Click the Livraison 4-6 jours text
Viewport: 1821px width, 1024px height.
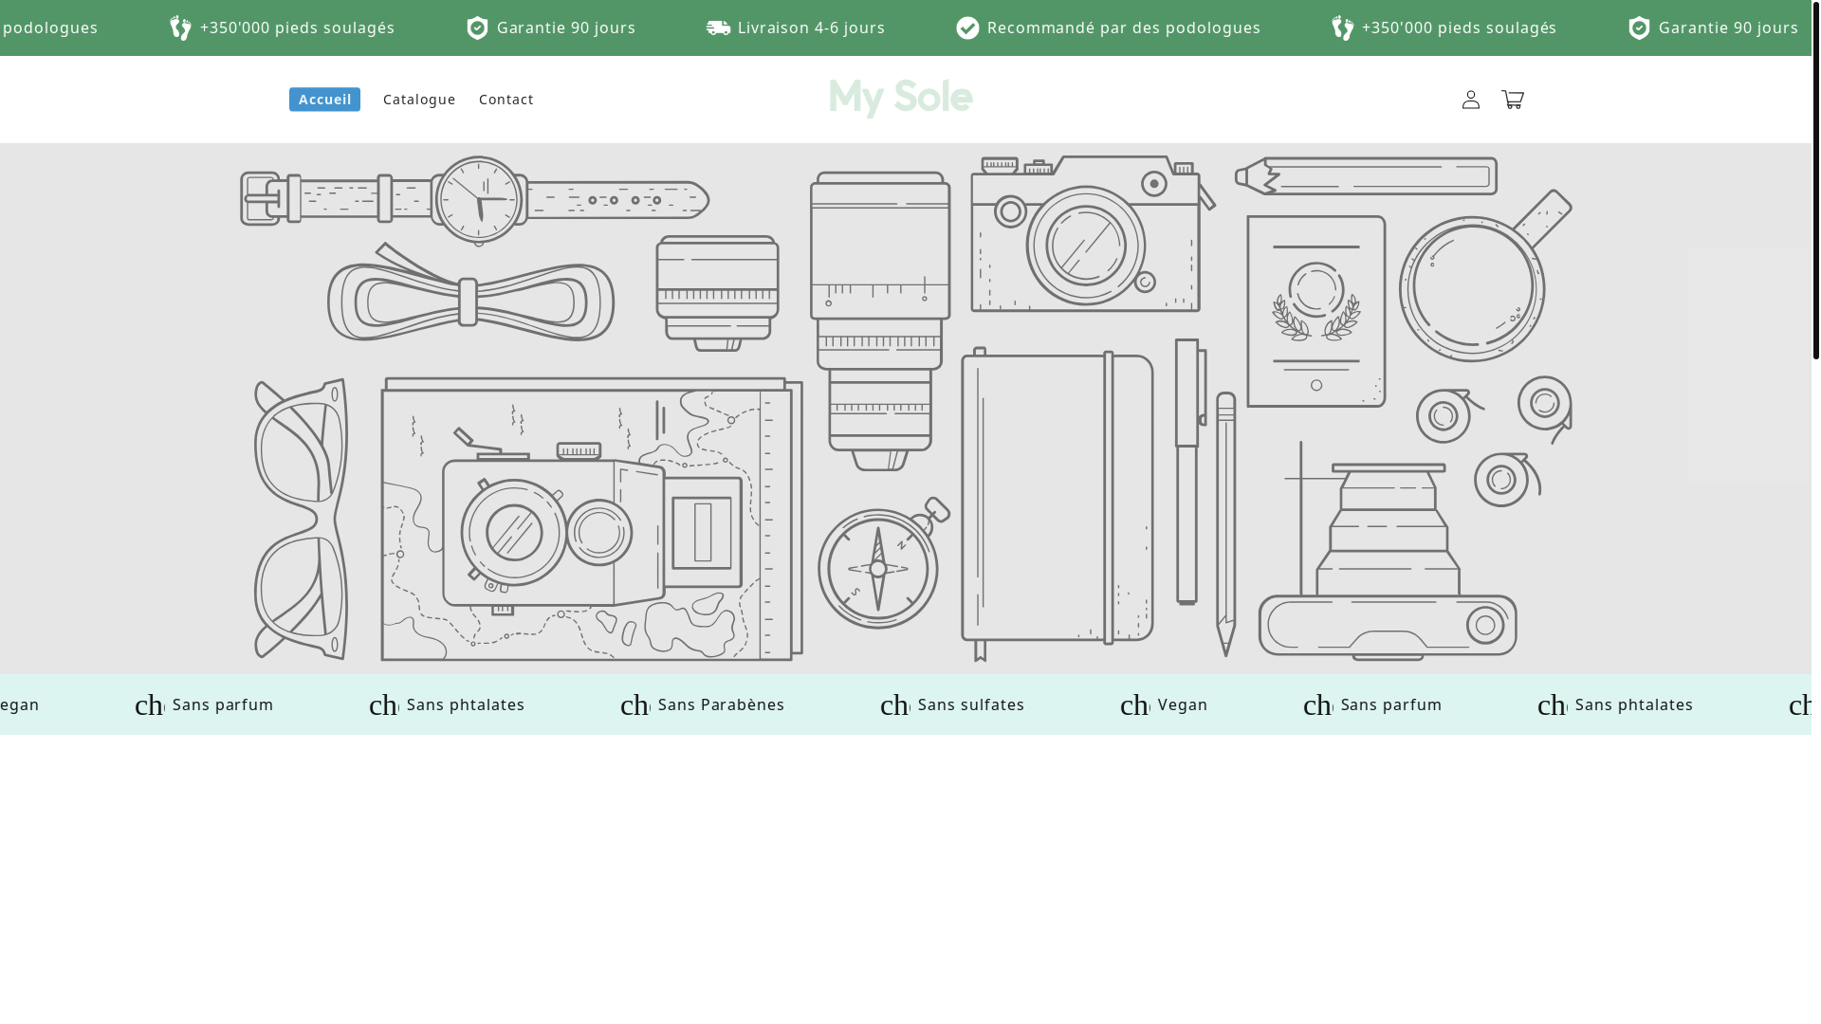[811, 27]
